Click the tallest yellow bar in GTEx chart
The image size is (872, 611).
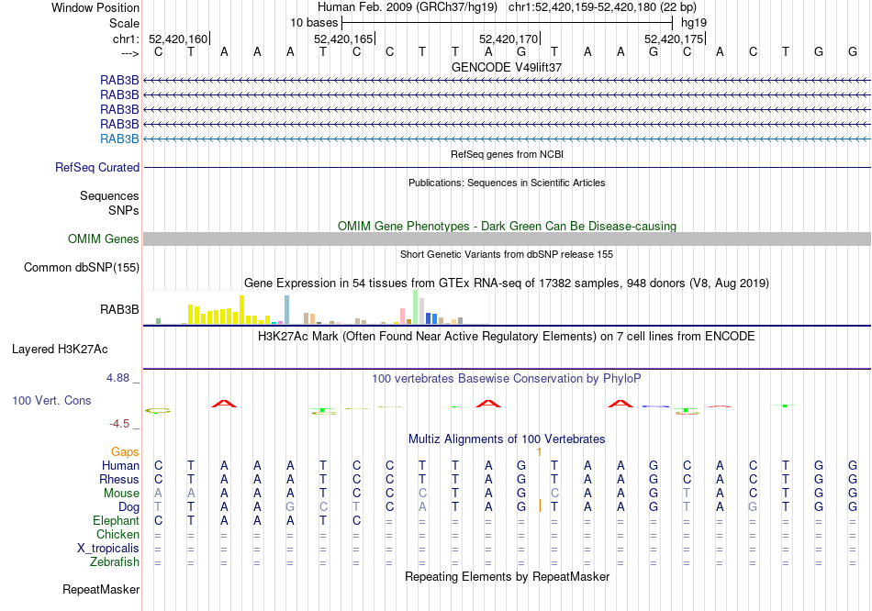click(x=242, y=310)
